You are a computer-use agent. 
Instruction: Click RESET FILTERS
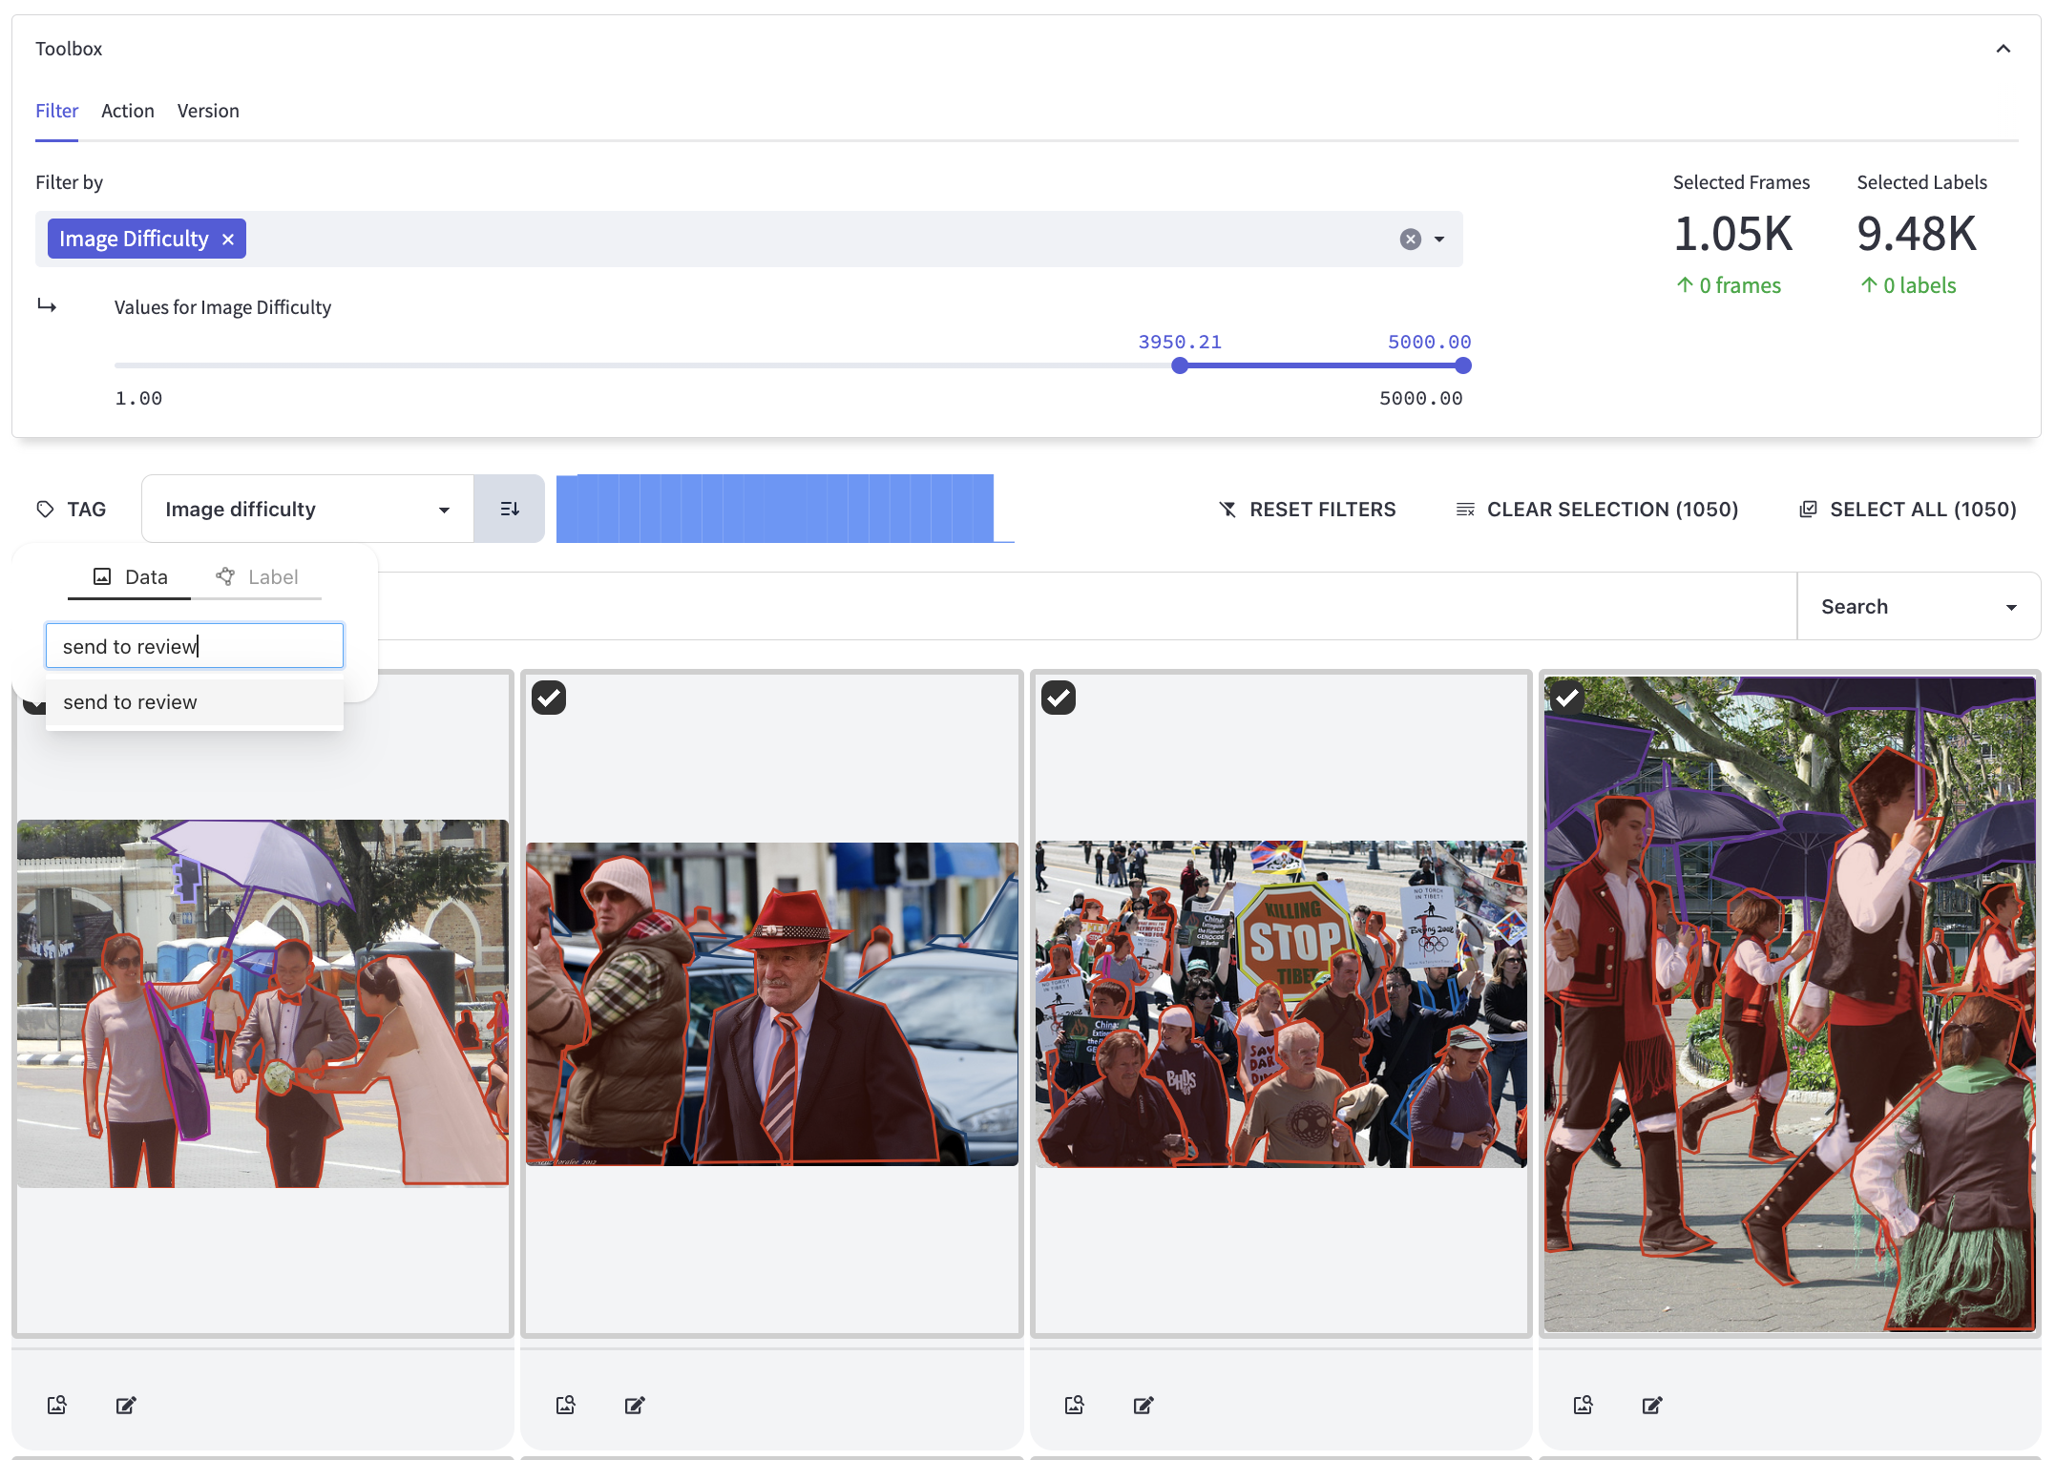pos(1307,510)
